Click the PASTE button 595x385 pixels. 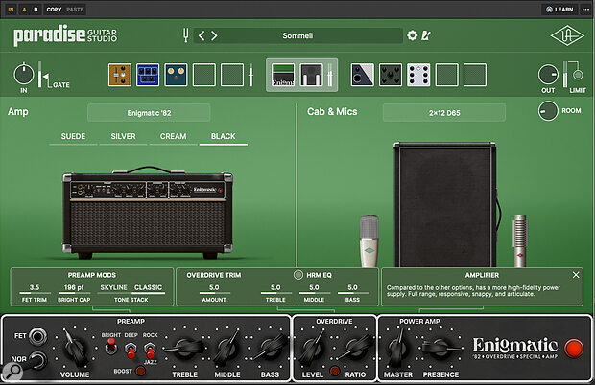[x=75, y=10]
